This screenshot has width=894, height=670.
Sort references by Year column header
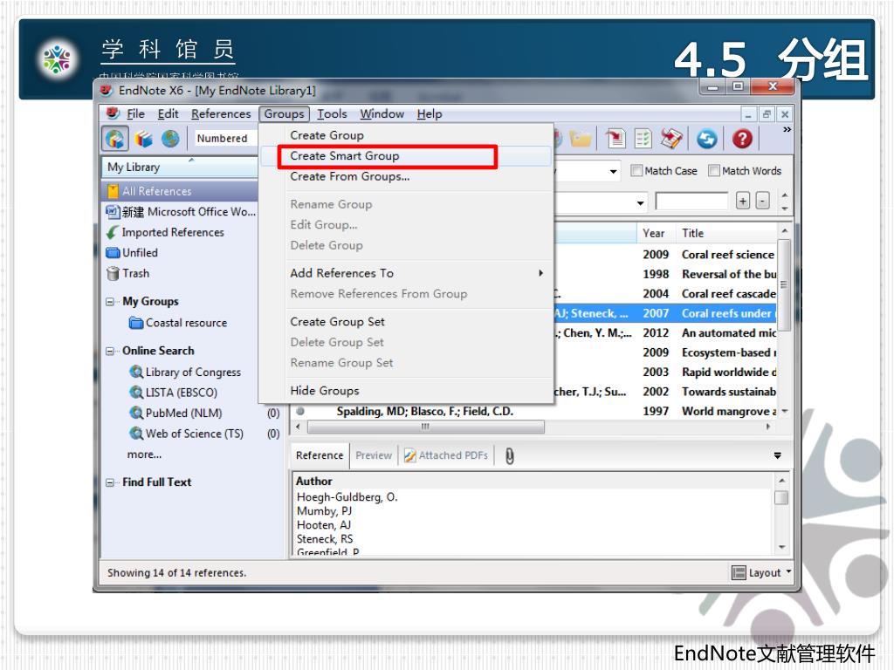(656, 233)
